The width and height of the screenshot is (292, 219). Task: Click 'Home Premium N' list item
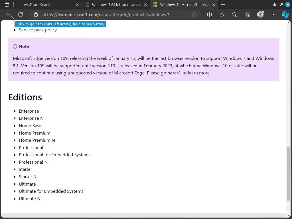[x=37, y=140]
